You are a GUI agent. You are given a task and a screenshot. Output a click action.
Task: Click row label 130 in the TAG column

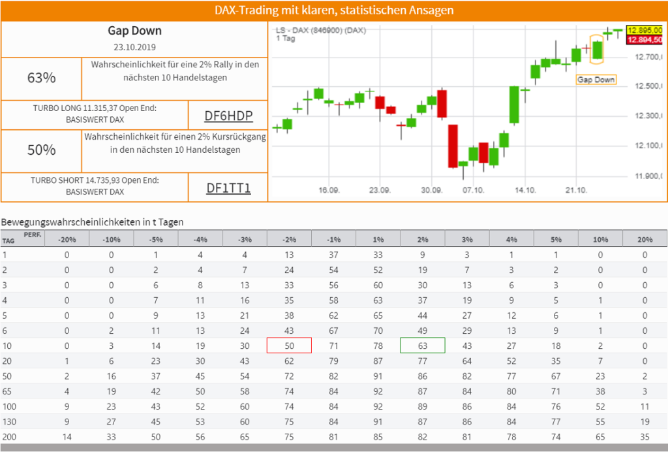click(9, 422)
